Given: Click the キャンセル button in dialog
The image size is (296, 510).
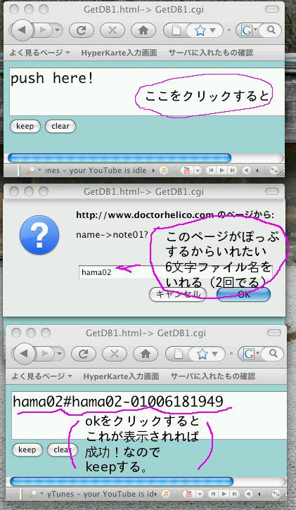Looking at the screenshot, I should pyautogui.click(x=177, y=294).
